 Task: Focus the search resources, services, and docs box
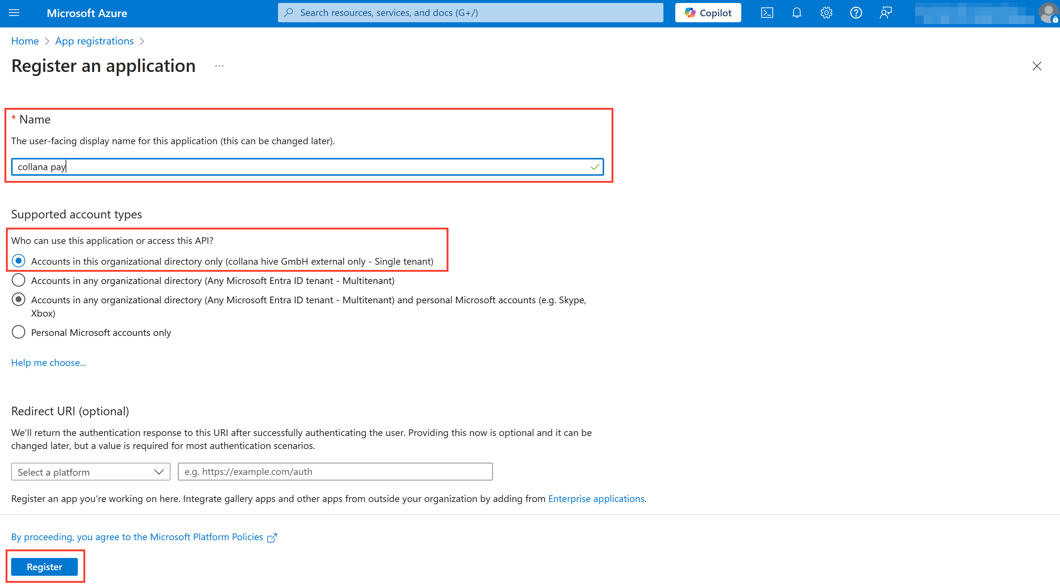(470, 13)
